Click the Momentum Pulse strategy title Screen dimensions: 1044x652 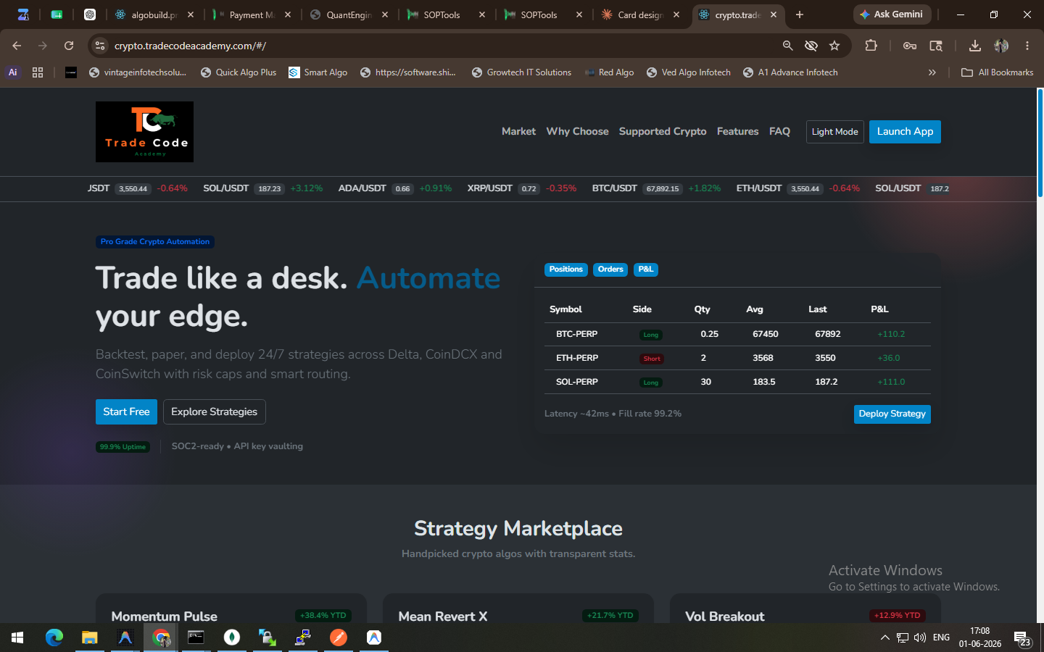[165, 617]
